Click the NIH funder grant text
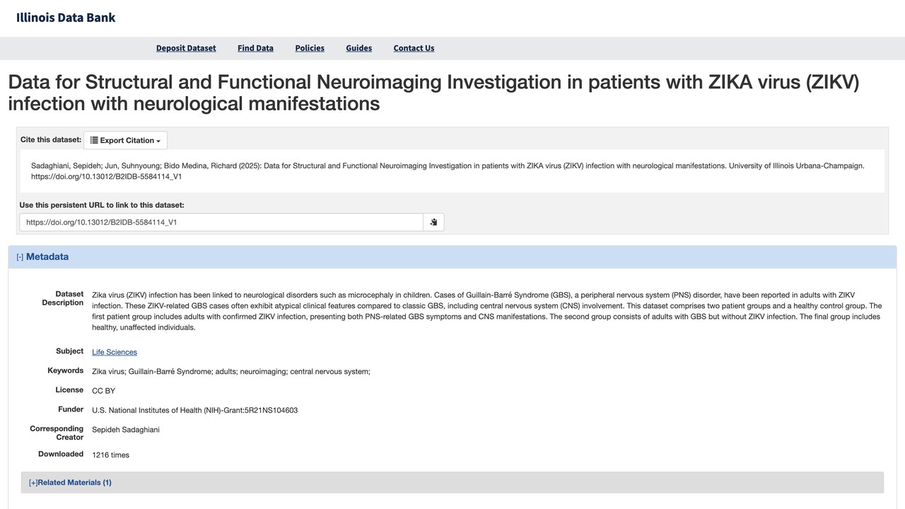This screenshot has width=905, height=509. pos(194,410)
